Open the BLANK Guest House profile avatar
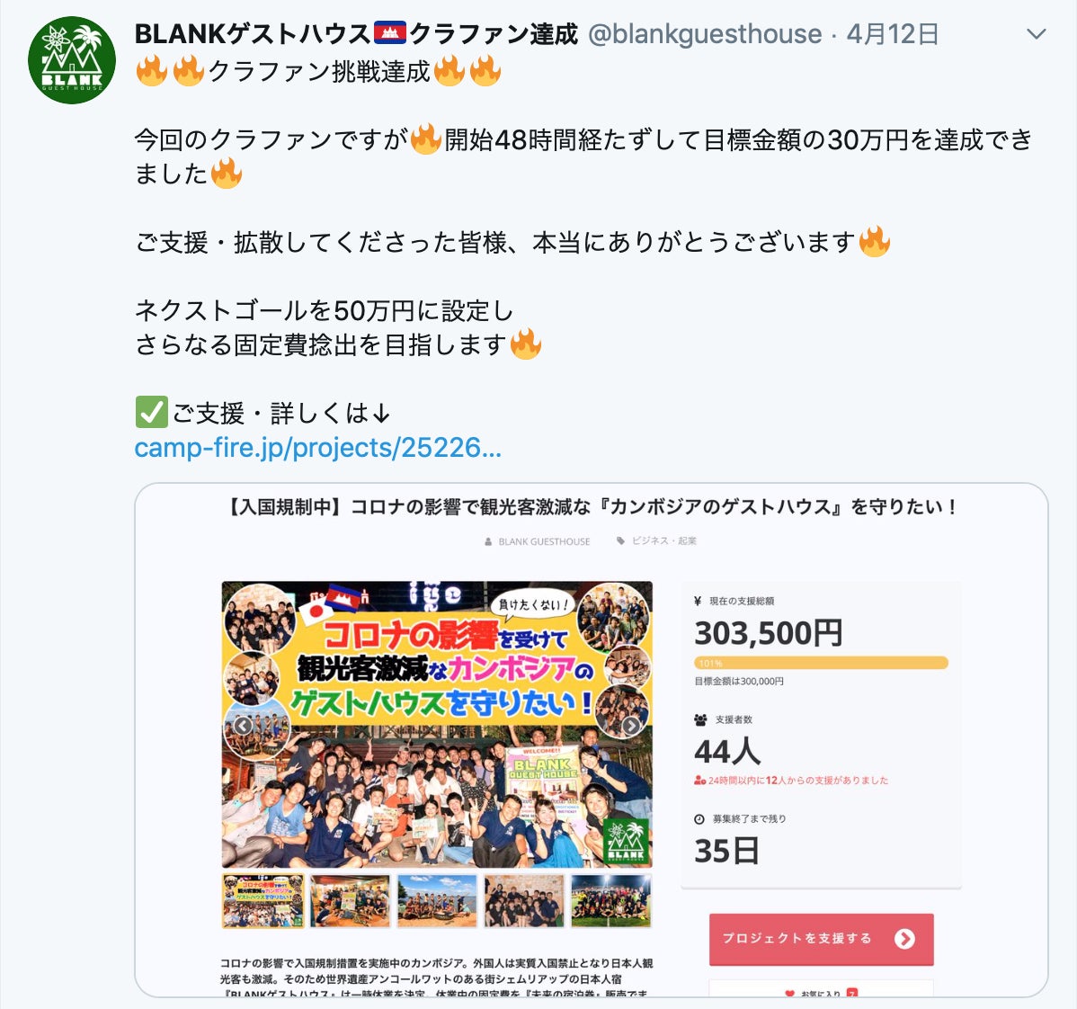1077x1009 pixels. 71,59
